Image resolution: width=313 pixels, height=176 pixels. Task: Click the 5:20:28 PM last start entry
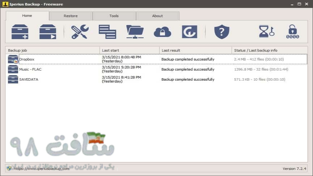coord(121,69)
